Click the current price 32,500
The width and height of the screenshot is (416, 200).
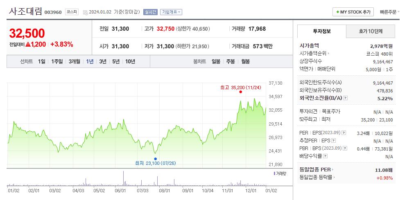pyautogui.click(x=27, y=34)
